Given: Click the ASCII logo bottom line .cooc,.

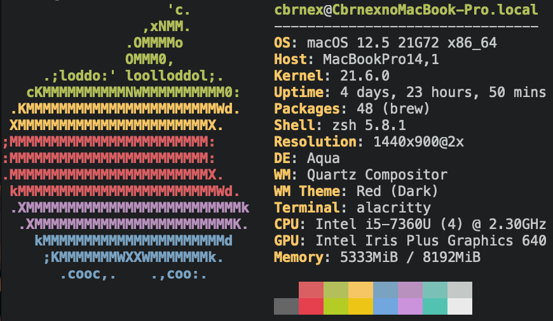Looking at the screenshot, I should point(133,274).
